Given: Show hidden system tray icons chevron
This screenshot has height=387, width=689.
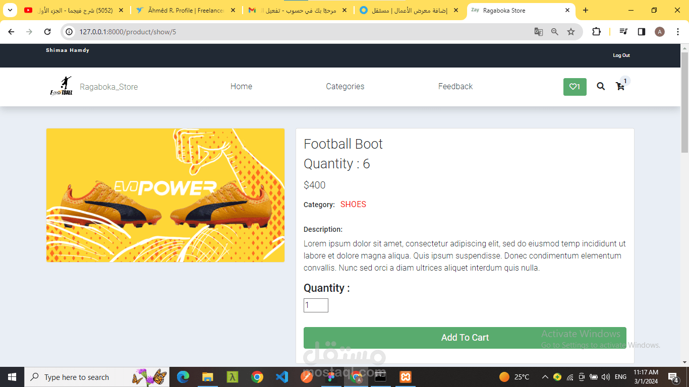Looking at the screenshot, I should (545, 377).
